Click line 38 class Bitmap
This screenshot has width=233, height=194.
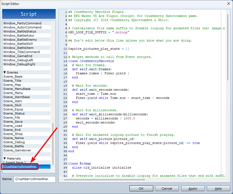[80, 163]
